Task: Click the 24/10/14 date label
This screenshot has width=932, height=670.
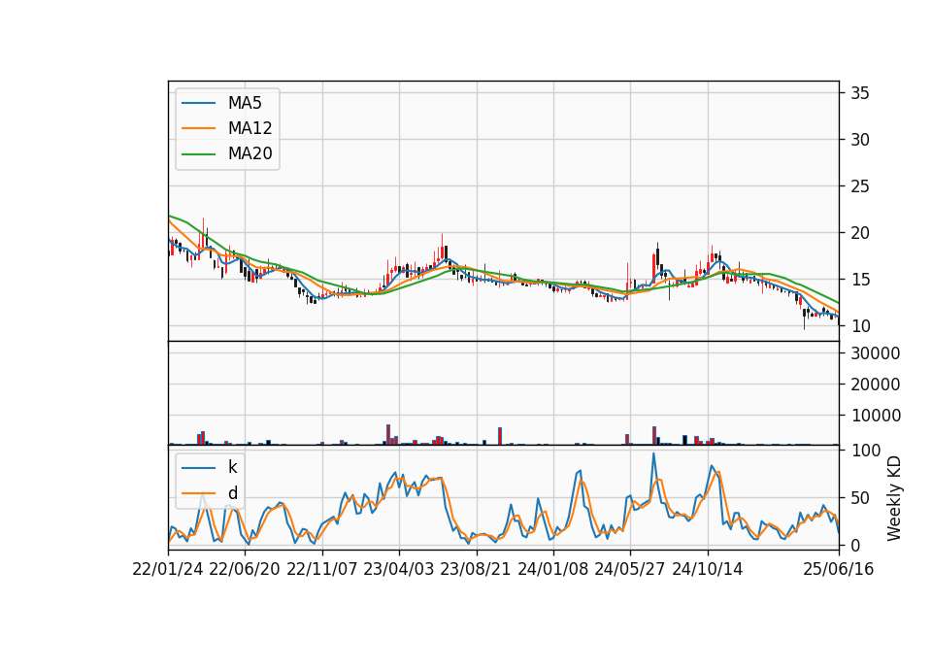Action: coord(707,569)
